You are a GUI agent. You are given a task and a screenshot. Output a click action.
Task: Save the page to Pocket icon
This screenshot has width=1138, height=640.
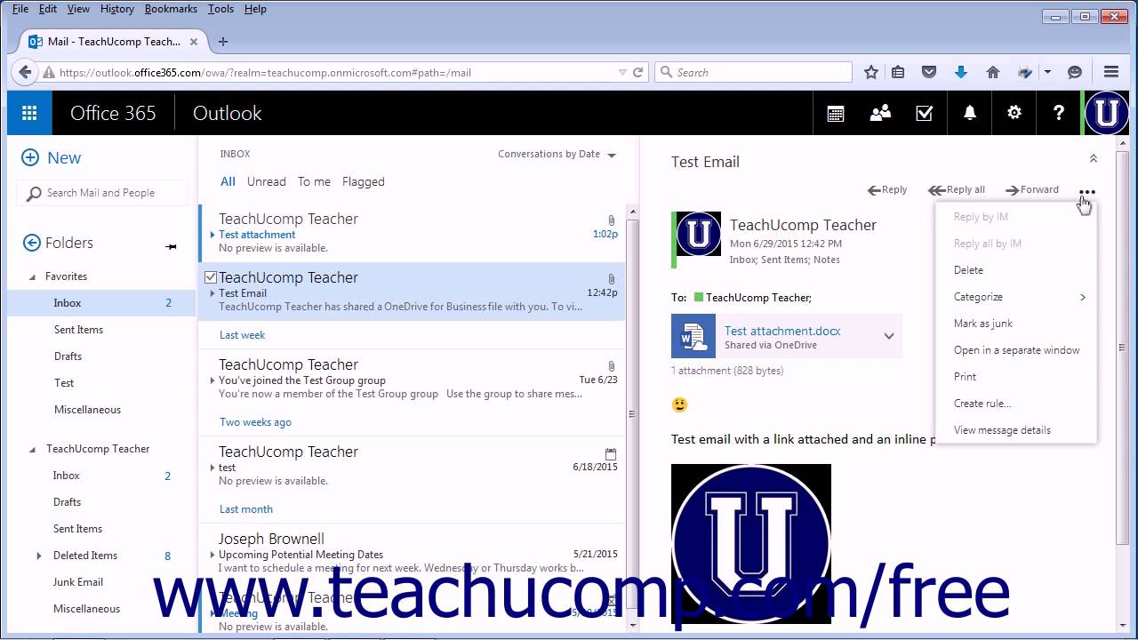928,72
